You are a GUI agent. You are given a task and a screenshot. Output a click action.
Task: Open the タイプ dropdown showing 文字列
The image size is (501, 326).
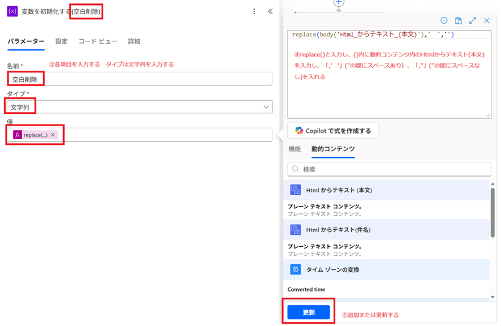pos(139,107)
